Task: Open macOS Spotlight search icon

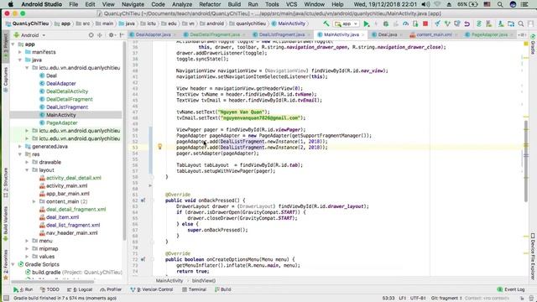Action: pos(500,4)
